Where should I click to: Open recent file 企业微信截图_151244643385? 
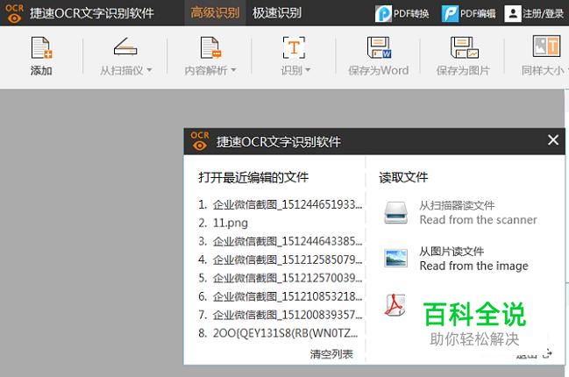[x=281, y=241]
